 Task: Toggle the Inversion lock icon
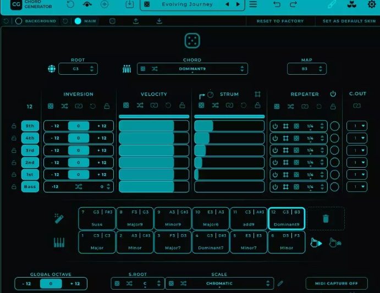tap(107, 106)
